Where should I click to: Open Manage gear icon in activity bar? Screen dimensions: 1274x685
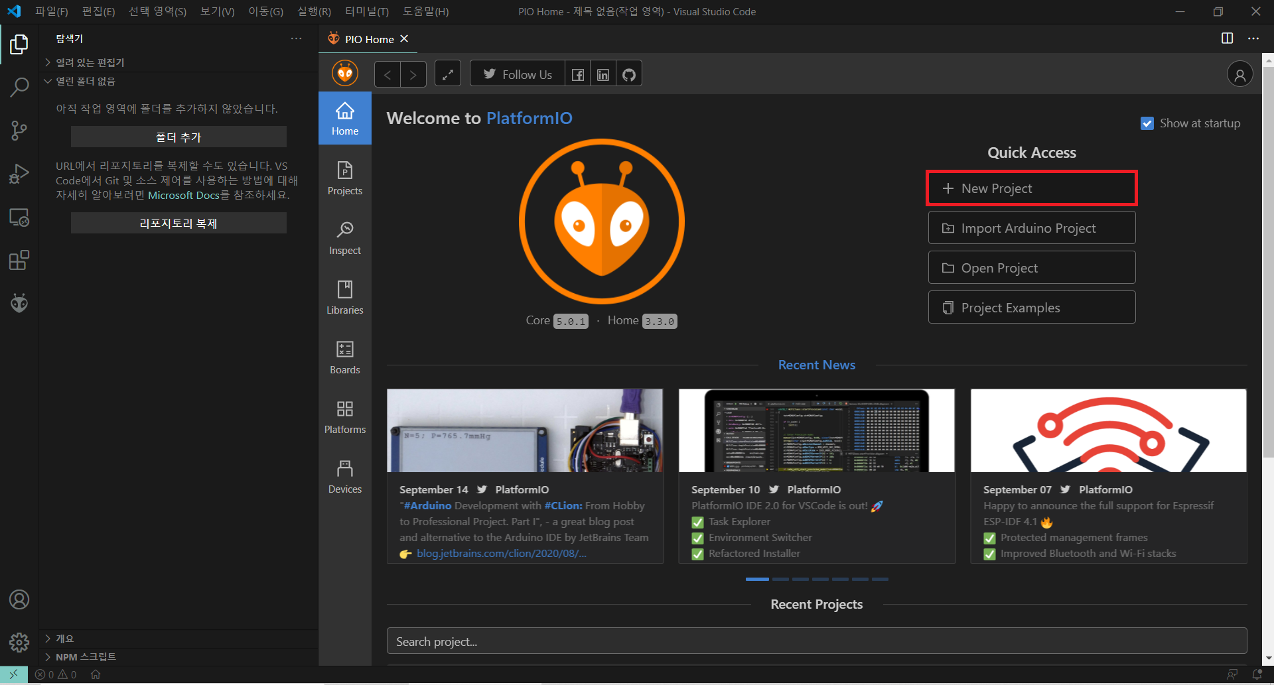pos(19,642)
